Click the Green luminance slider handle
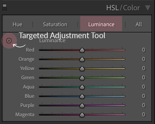The width and height of the screenshot is (155, 124). pyautogui.click(x=82, y=78)
